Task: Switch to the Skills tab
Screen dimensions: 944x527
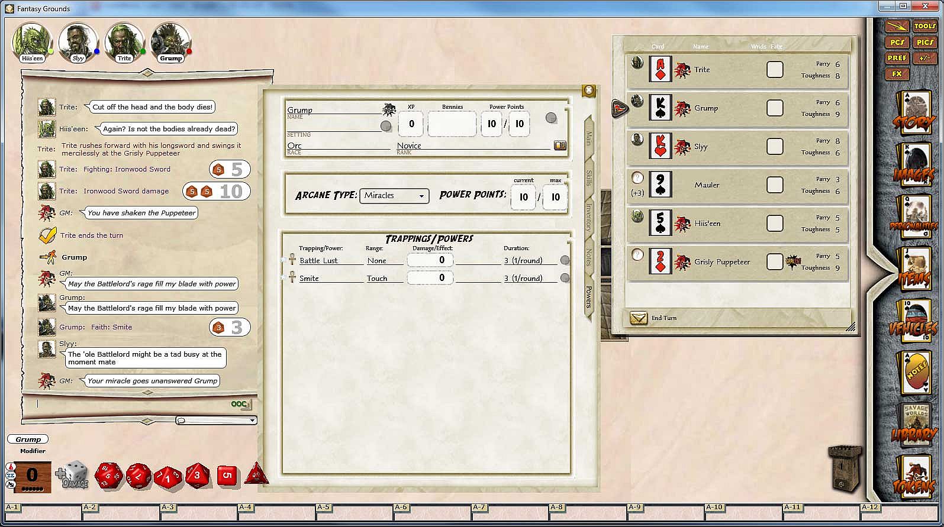Action: (x=589, y=178)
